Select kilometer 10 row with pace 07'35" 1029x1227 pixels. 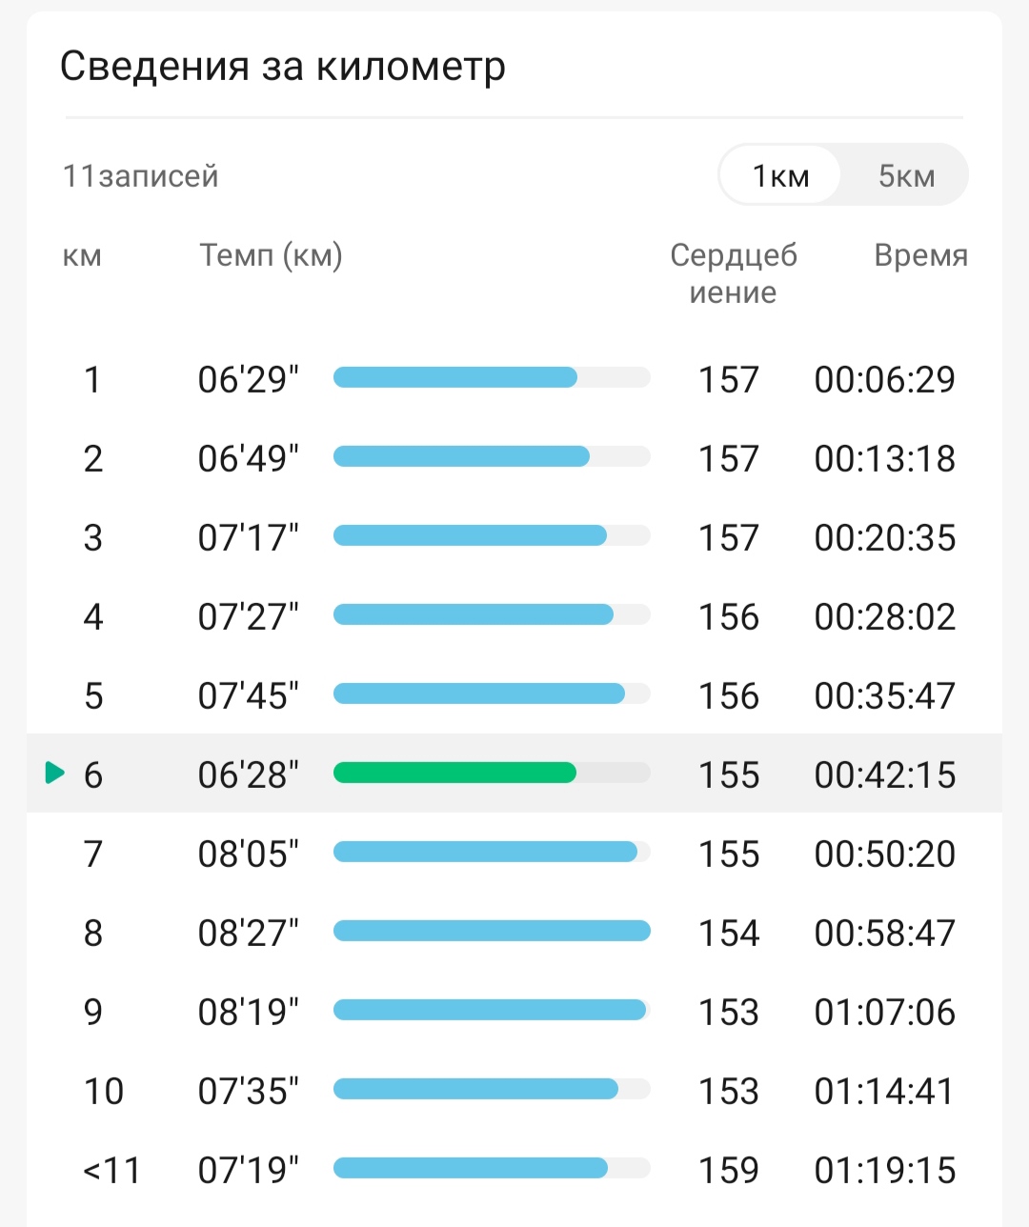click(514, 1090)
